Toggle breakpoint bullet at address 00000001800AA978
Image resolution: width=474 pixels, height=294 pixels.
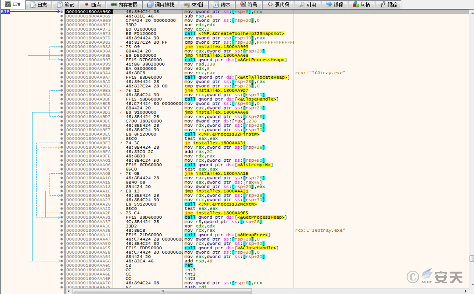click(62, 34)
